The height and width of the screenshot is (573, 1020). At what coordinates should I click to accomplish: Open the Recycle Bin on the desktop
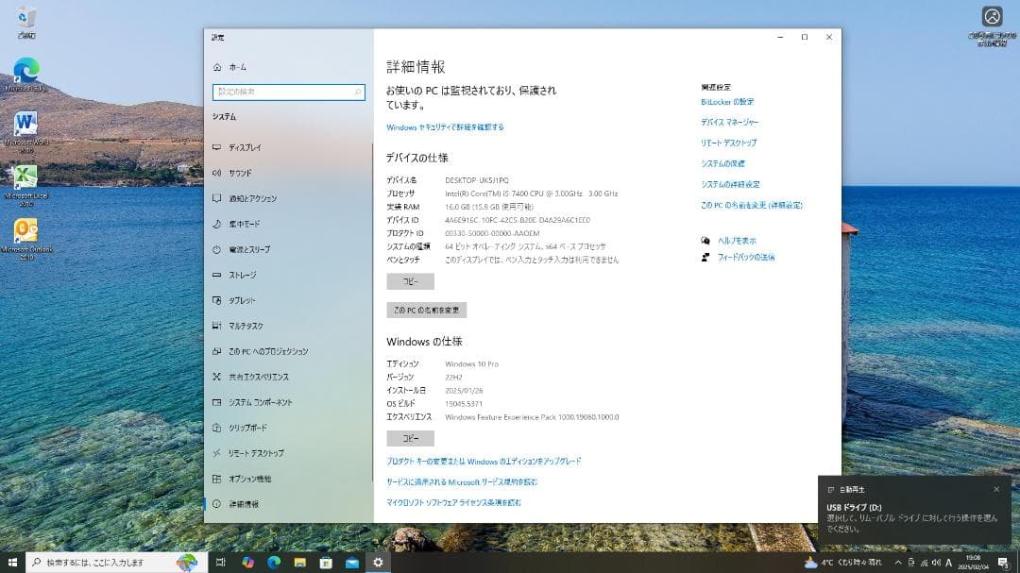point(24,19)
